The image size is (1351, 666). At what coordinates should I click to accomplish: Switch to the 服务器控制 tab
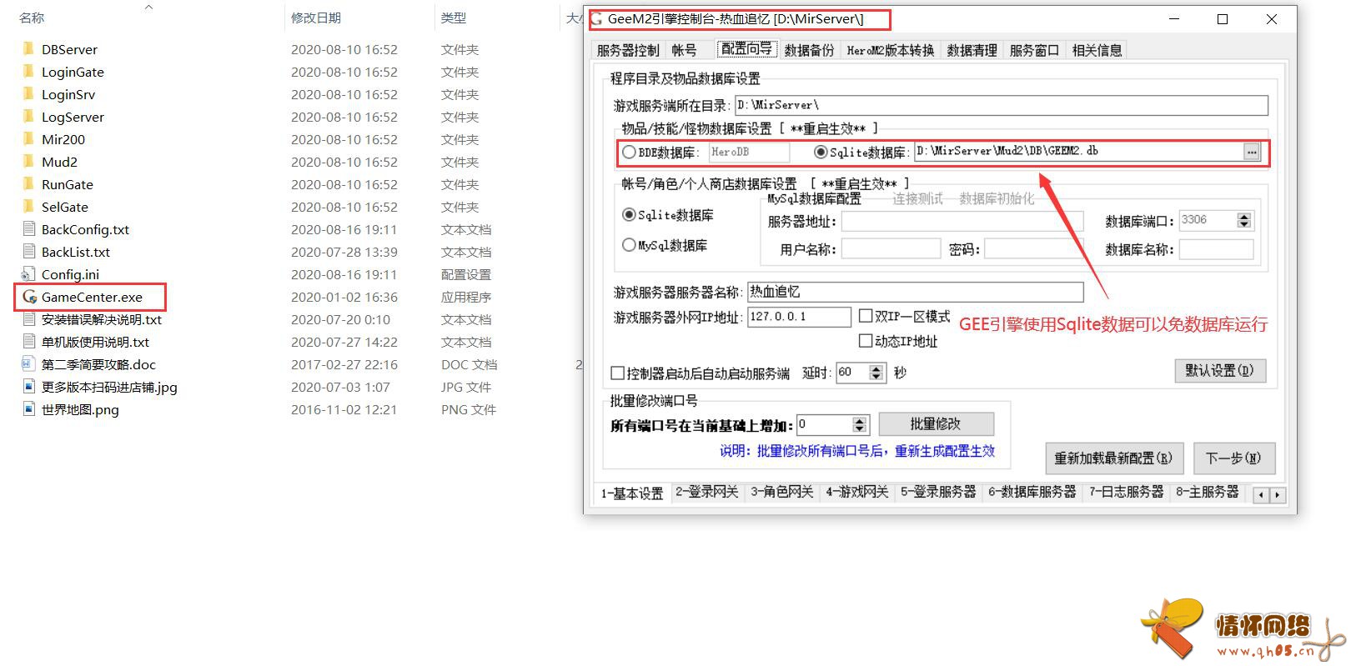coord(628,51)
